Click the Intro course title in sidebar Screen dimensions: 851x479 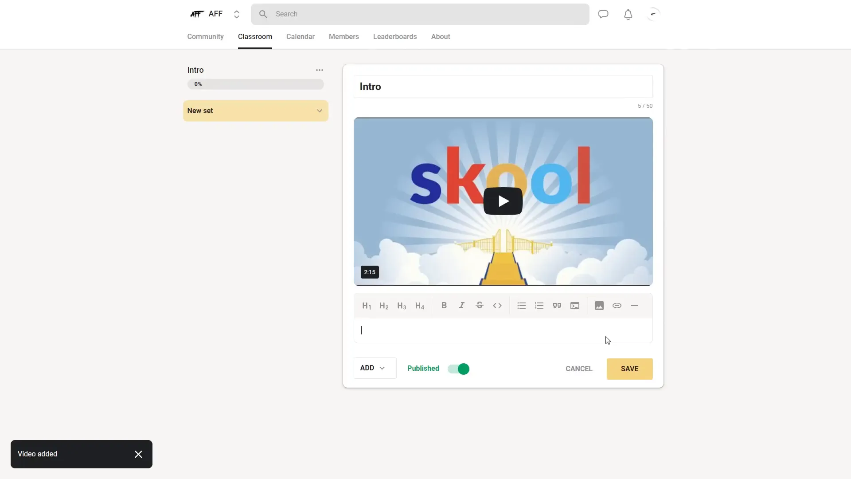pos(195,70)
